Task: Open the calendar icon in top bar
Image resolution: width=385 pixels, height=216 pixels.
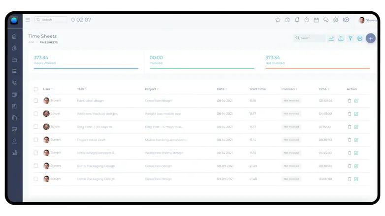Action: point(316,20)
